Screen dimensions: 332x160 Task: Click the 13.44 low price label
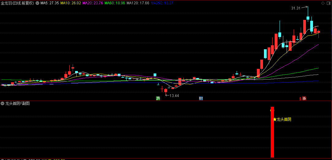174,96
